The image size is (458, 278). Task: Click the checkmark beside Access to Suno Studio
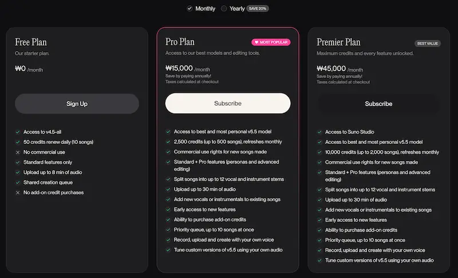[319, 132]
